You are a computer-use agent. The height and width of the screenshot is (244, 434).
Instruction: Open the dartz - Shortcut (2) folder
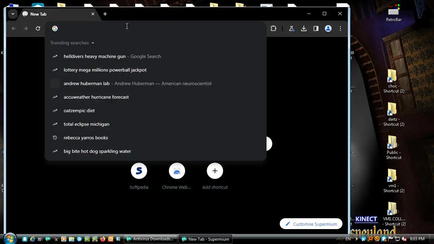[x=394, y=115]
